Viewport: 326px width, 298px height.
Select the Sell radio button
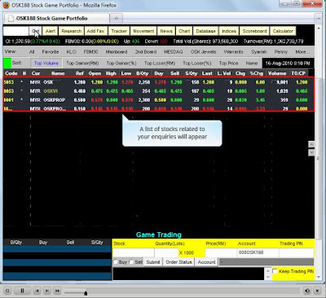[131, 262]
